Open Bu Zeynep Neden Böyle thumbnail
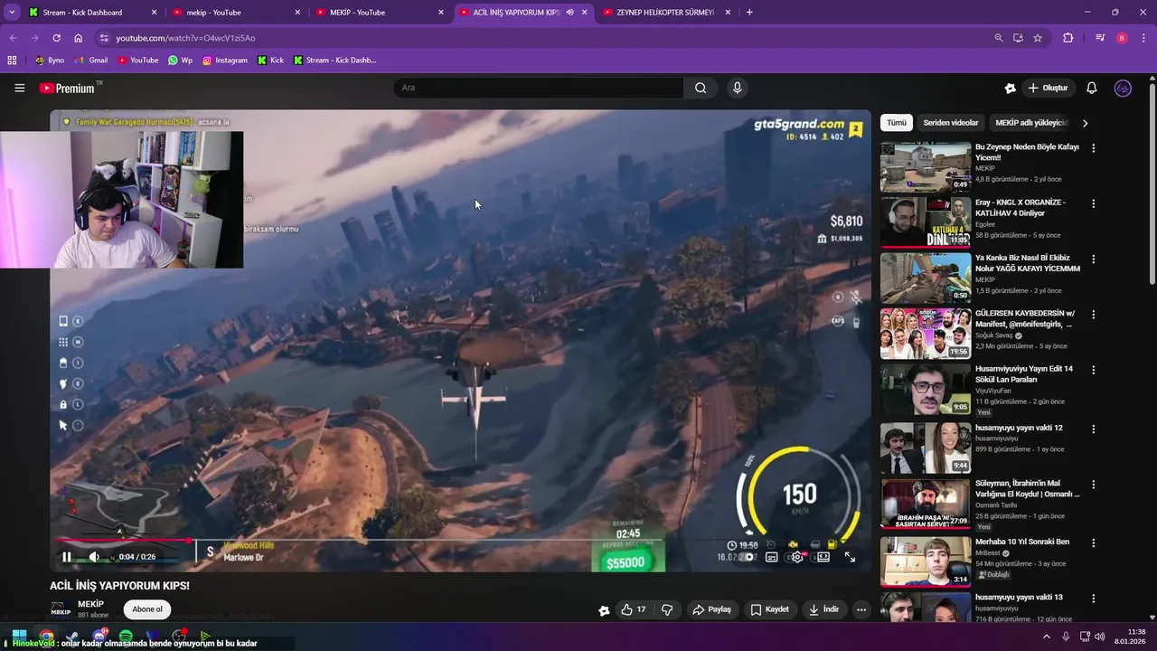Screen dimensions: 1157x651 click(926, 166)
